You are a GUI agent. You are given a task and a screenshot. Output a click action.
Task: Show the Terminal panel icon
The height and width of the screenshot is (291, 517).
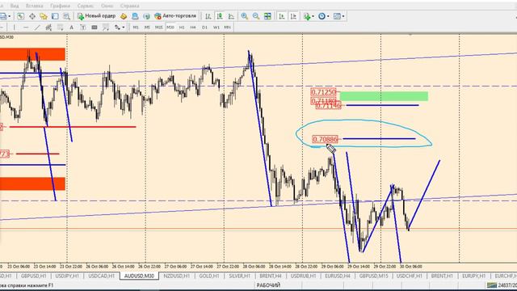click(x=55, y=16)
